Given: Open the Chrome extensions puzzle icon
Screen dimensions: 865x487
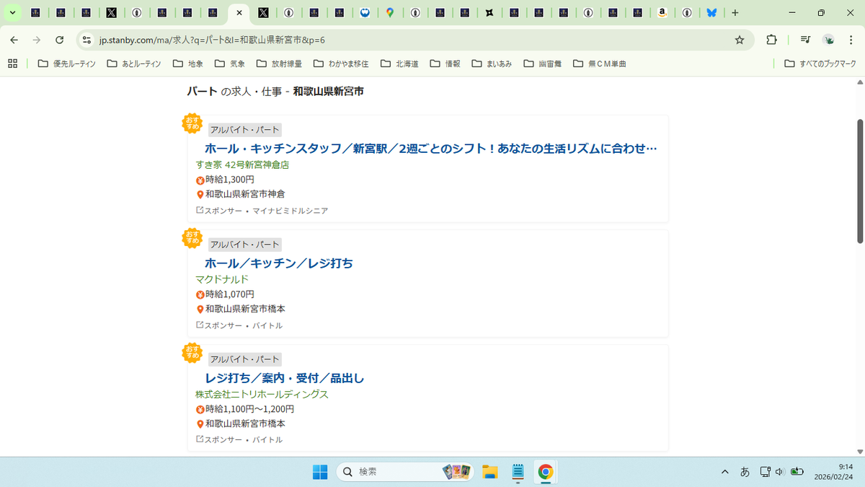Looking at the screenshot, I should point(771,40).
